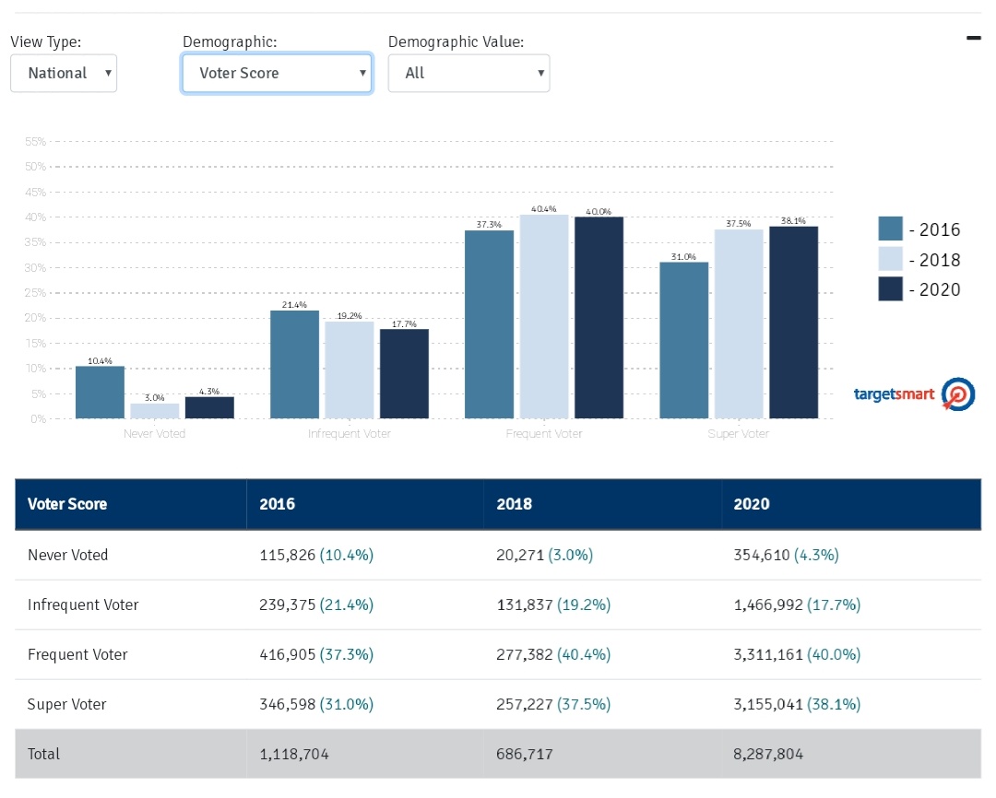Click the 2016 Infrequent Voter bar (21.4%)
The height and width of the screenshot is (798, 996).
295,364
